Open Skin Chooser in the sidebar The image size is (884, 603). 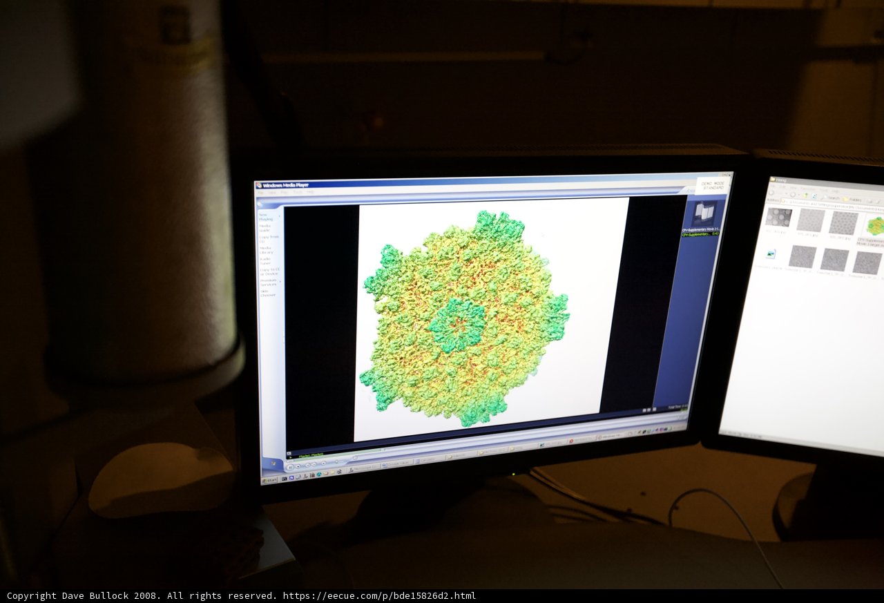tap(268, 294)
